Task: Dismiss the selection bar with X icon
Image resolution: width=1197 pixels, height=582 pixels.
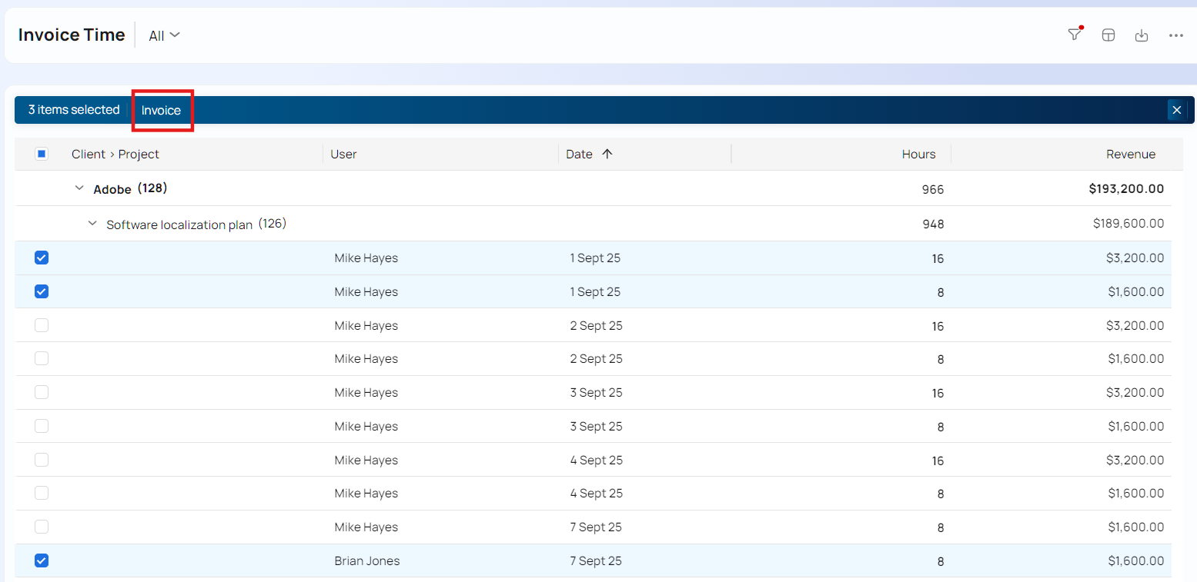Action: 1176,110
